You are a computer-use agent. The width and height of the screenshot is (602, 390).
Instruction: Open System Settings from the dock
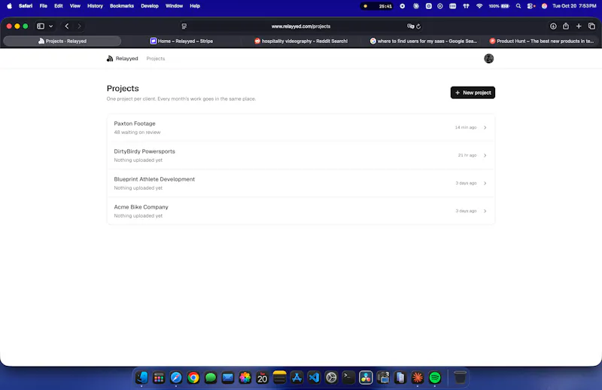coord(331,378)
